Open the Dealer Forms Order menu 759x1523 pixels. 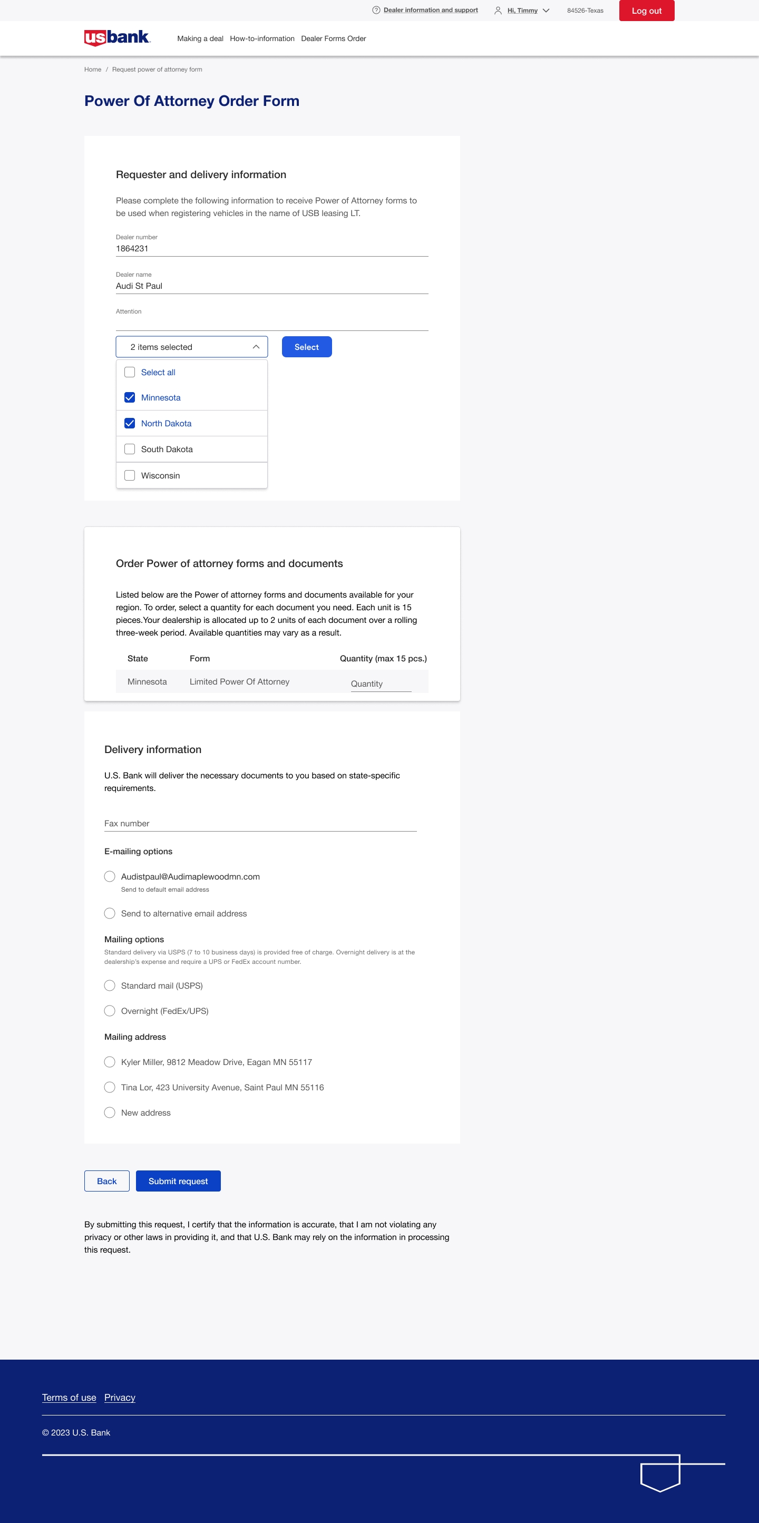point(334,38)
